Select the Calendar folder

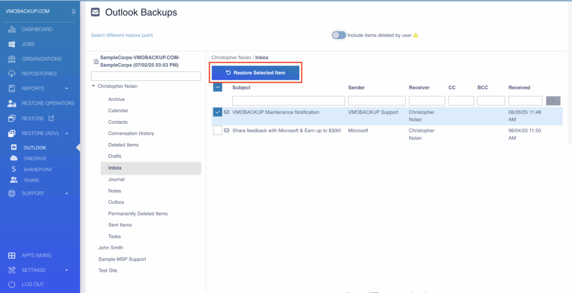[118, 111]
